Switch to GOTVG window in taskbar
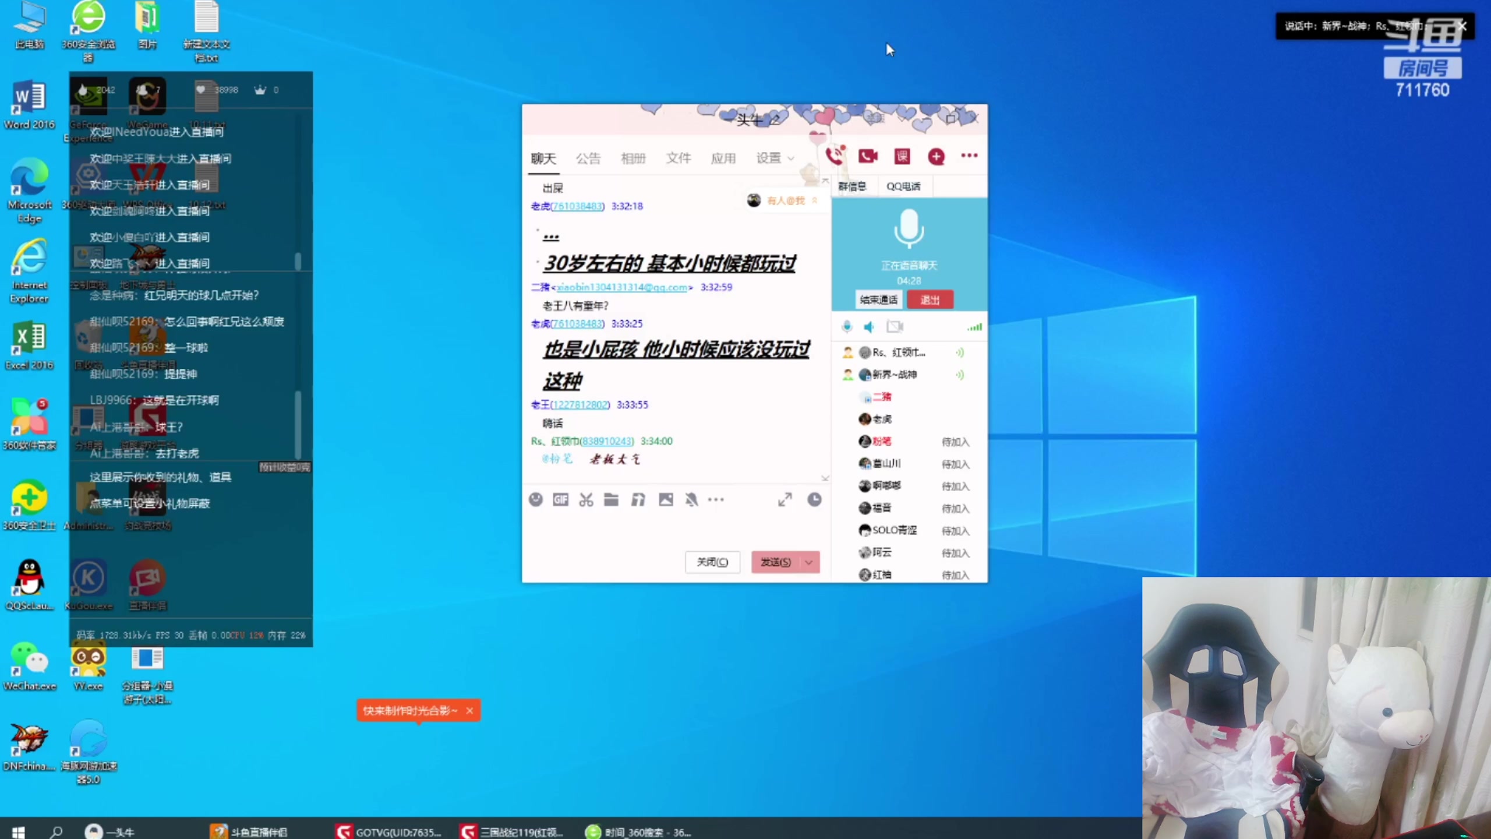 [388, 831]
